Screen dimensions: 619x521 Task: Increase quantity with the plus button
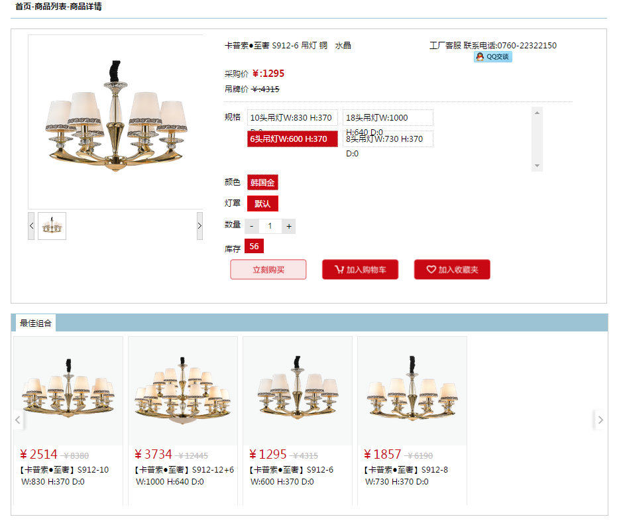click(289, 226)
